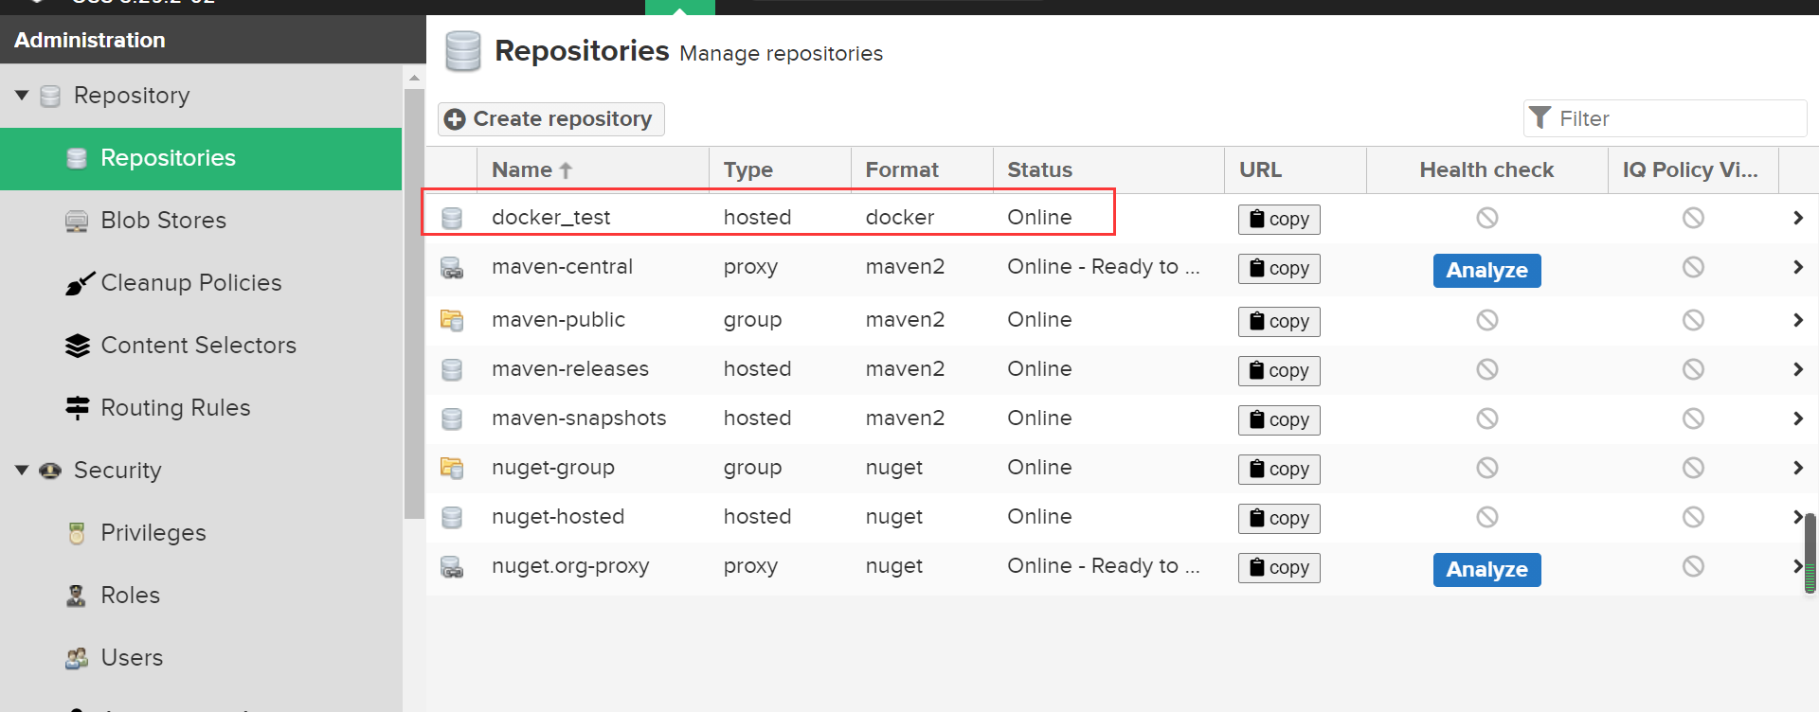Viewport: 1819px width, 712px height.
Task: Click the Content Selectors layers icon
Action: (x=77, y=346)
